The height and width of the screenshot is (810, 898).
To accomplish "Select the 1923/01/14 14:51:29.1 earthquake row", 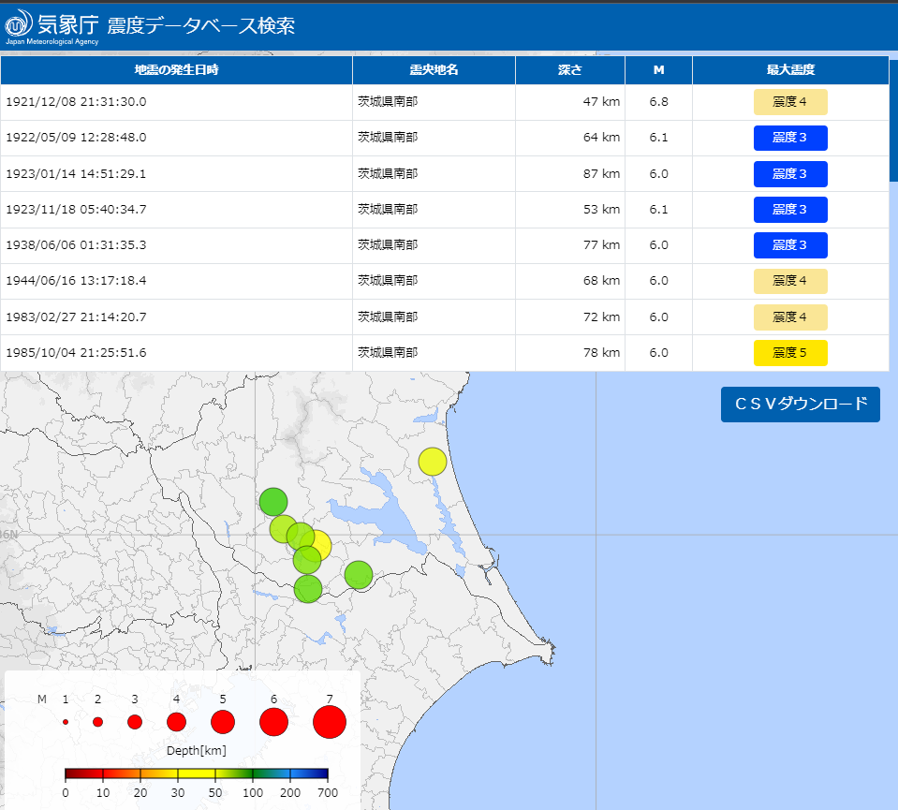I will click(177, 174).
